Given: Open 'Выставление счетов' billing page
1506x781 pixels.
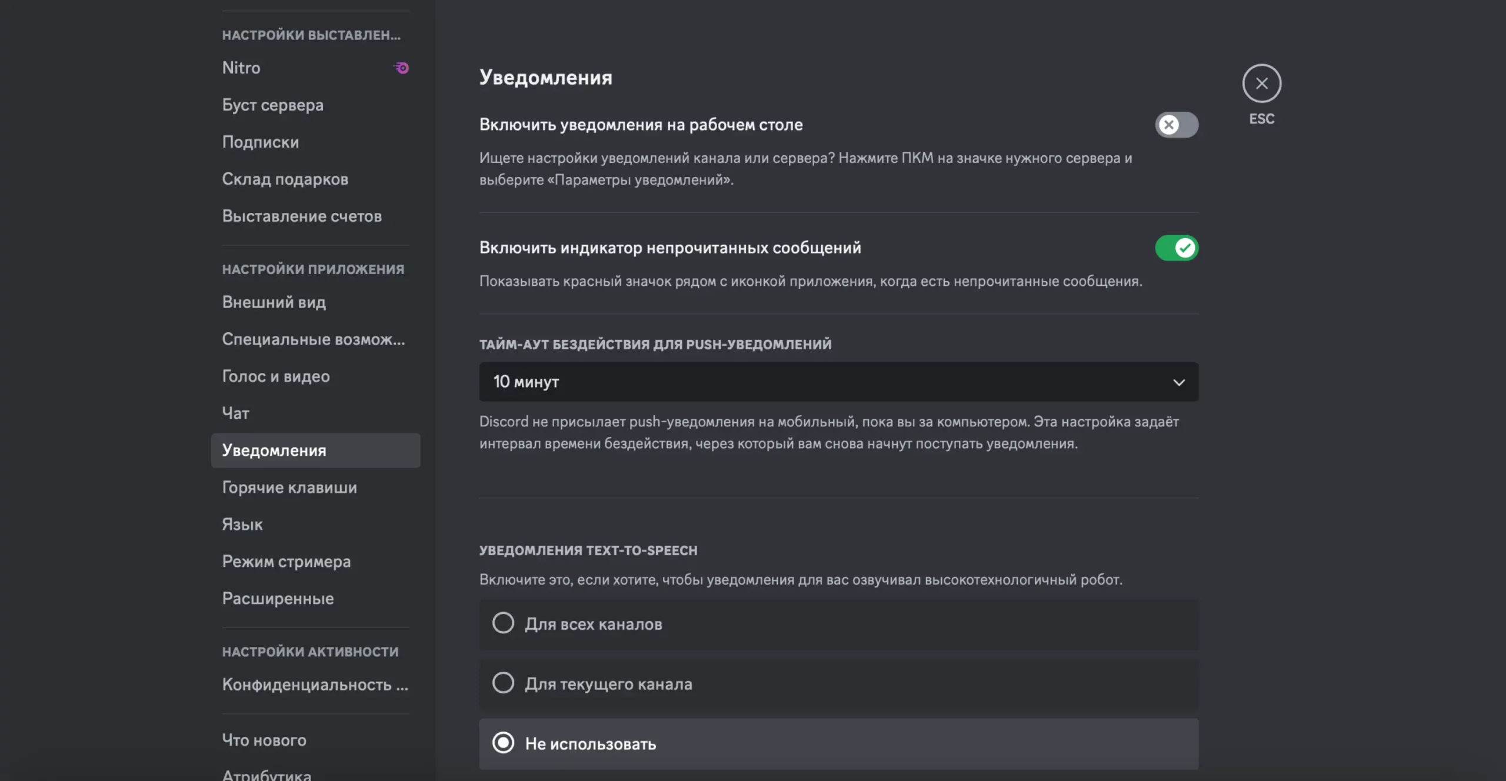Looking at the screenshot, I should point(302,216).
